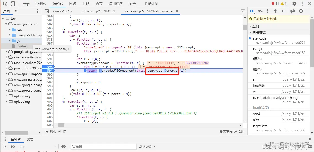Switch to the 应用程序 tab
Screen dimensions: 314x152
116,4
